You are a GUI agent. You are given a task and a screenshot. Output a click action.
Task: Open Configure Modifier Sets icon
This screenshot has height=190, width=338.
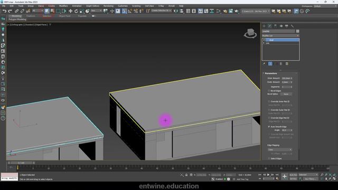(x=287, y=64)
